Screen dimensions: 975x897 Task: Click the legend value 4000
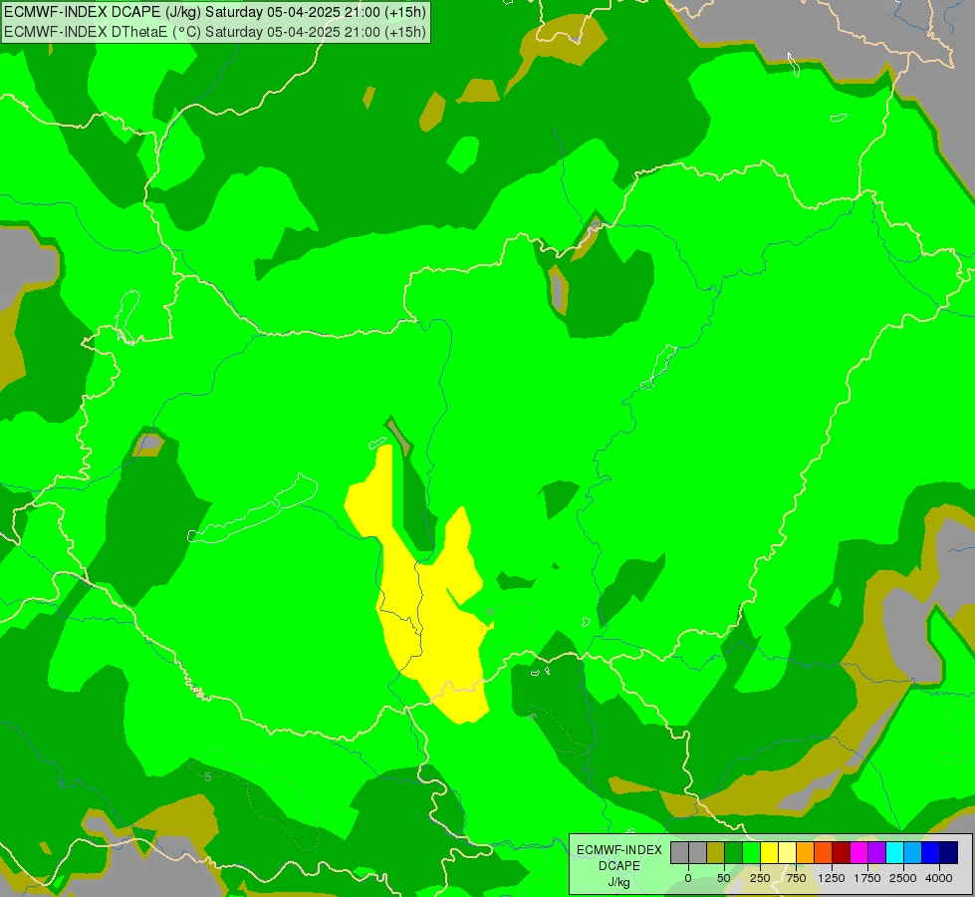click(x=939, y=878)
